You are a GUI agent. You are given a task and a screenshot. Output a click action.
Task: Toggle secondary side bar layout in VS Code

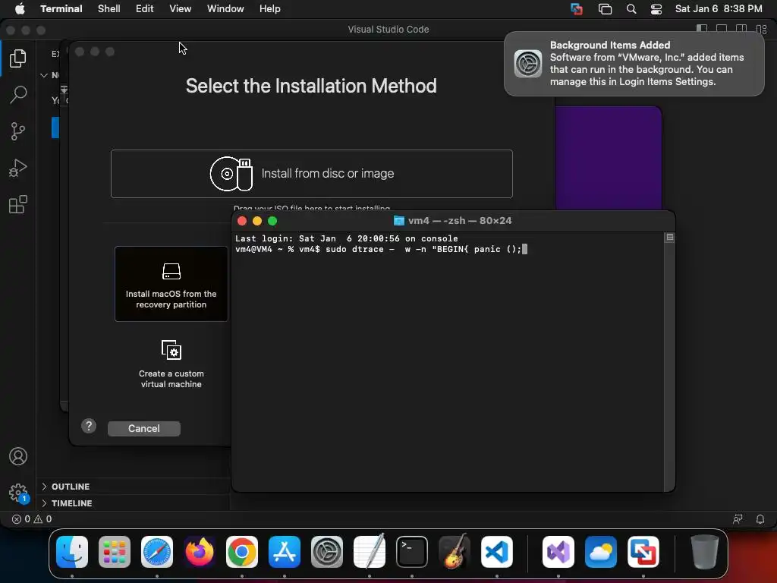(741, 30)
